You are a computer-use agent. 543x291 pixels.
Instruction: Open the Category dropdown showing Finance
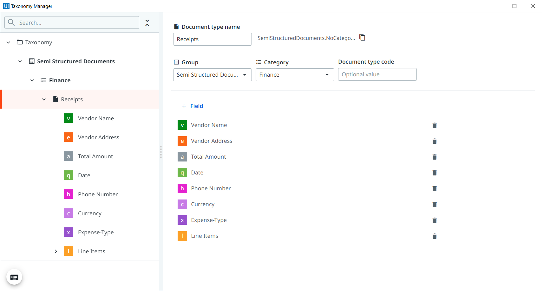[295, 75]
